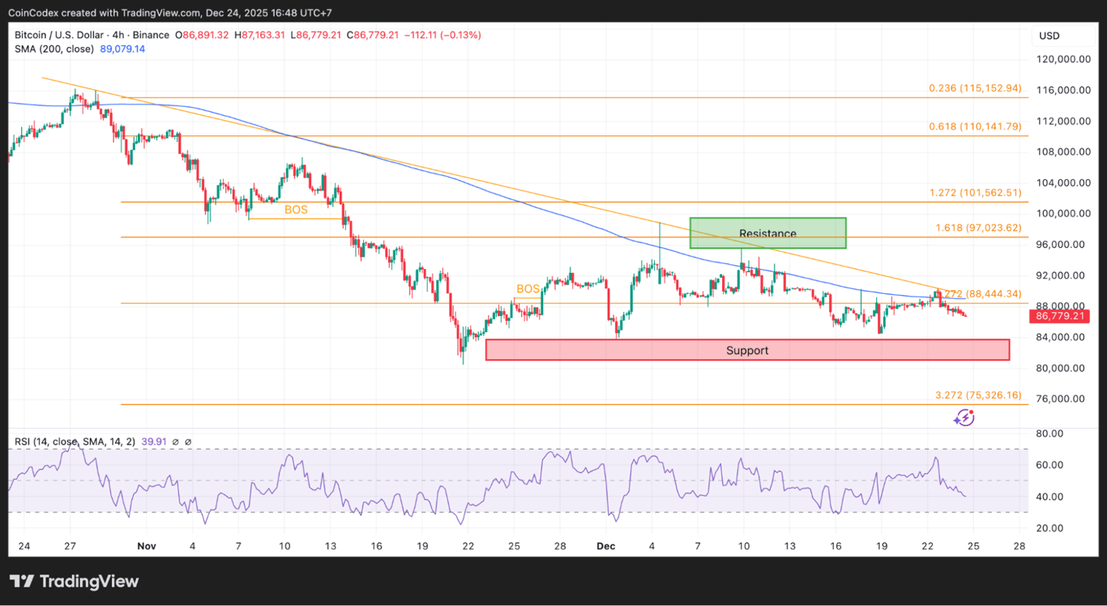Open the 4h timeframe selector in chart title
Screen dimensions: 1107x606
click(x=116, y=35)
